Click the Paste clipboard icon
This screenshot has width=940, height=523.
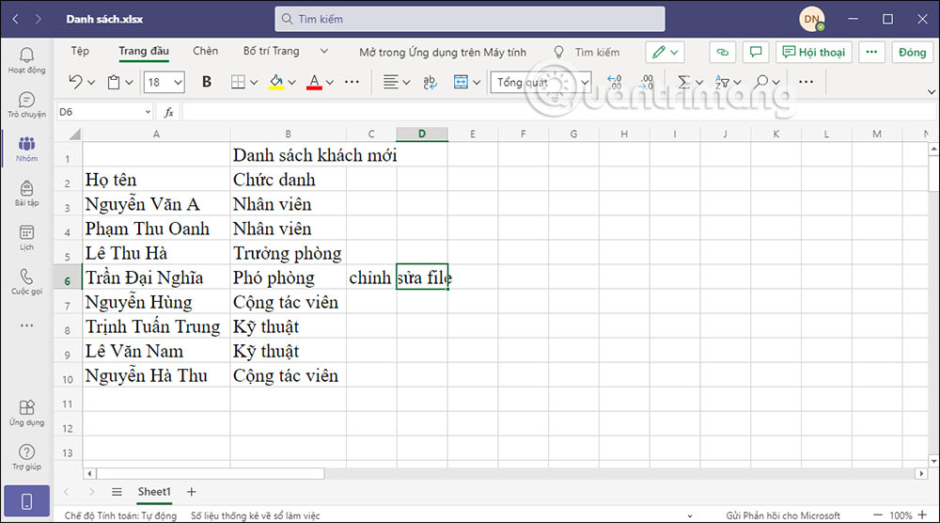pyautogui.click(x=114, y=82)
